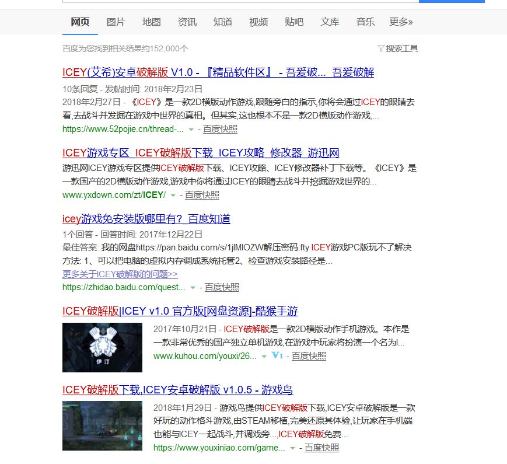Open 百度快照 for the yxdown result
Image resolution: width=507 pixels, height=464 pixels.
pos(202,195)
